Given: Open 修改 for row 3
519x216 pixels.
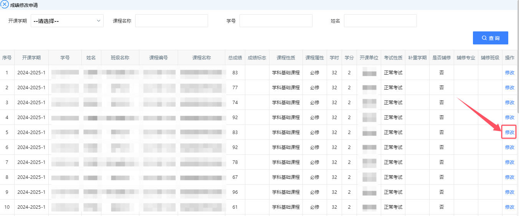Looking at the screenshot, I should [x=509, y=103].
